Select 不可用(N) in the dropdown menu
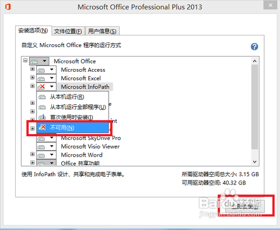Viewport: 280px width, 230px height. click(x=72, y=127)
